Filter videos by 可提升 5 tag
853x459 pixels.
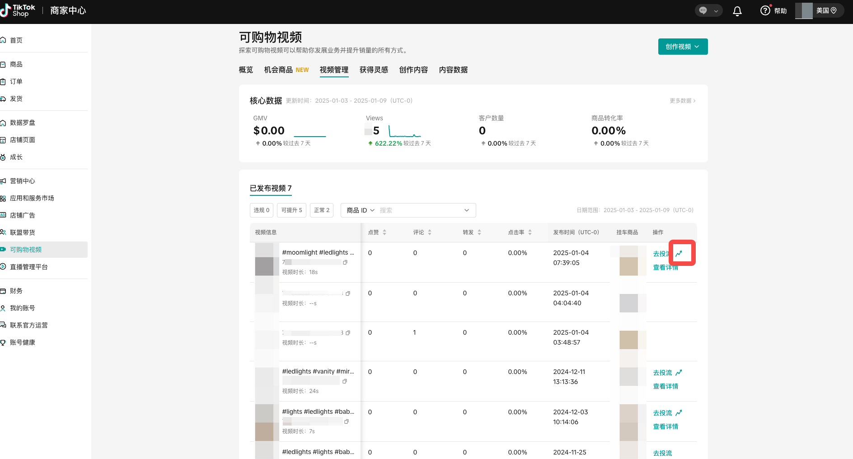click(x=291, y=210)
